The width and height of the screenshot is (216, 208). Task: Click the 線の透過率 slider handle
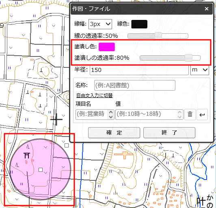point(158,36)
